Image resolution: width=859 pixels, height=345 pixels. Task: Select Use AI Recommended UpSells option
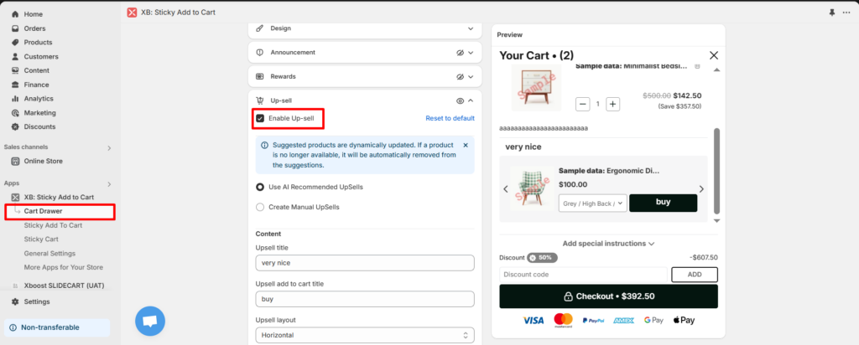[x=260, y=187]
